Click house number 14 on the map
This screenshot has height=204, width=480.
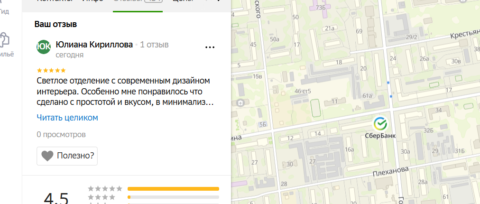pyautogui.click(x=318, y=134)
